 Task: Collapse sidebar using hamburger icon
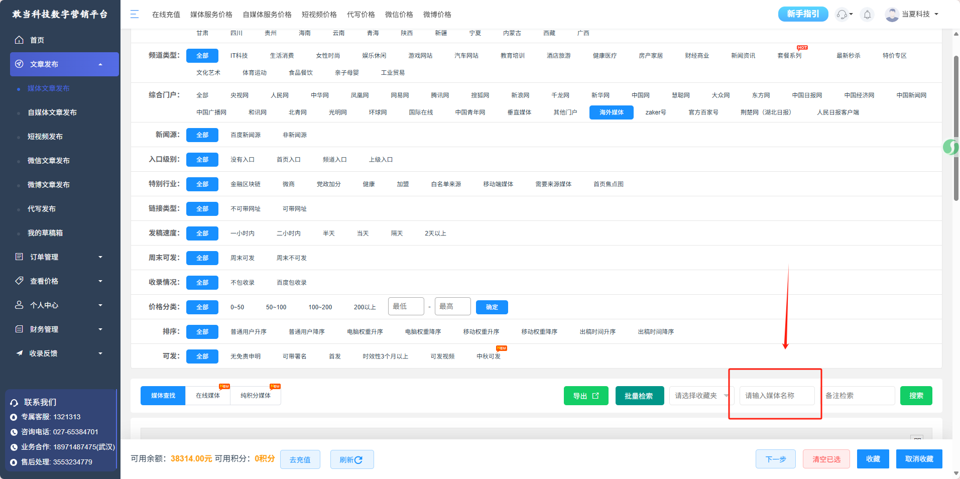pos(135,14)
